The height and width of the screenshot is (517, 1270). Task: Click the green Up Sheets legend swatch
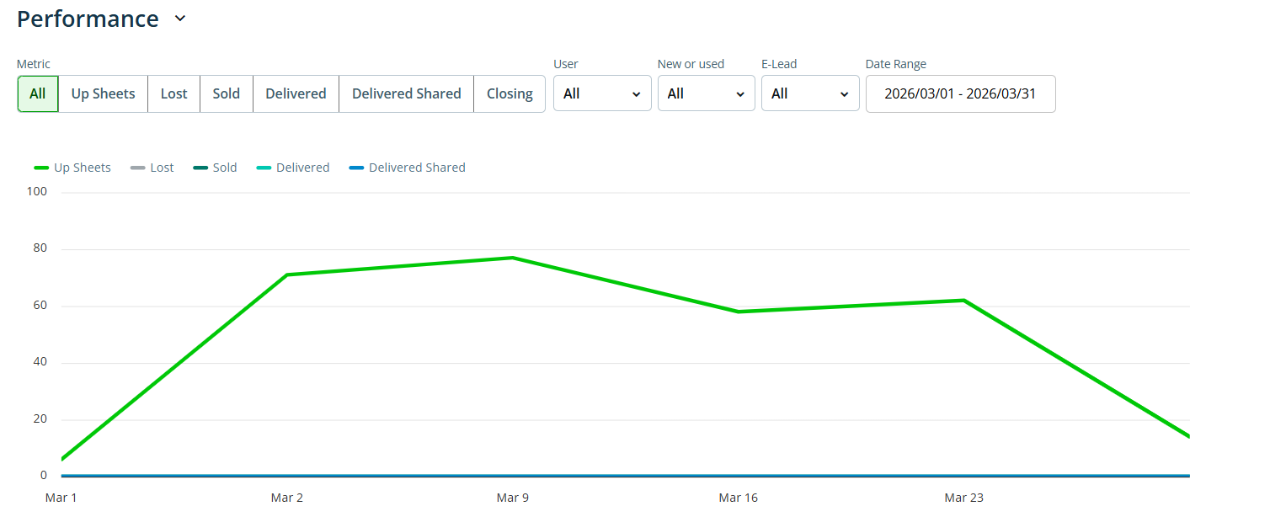point(41,168)
